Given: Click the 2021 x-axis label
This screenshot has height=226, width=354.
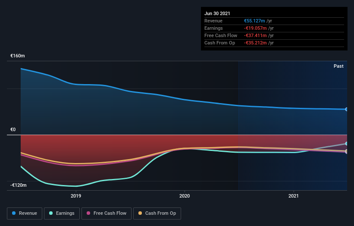Looking at the screenshot, I should (294, 196).
